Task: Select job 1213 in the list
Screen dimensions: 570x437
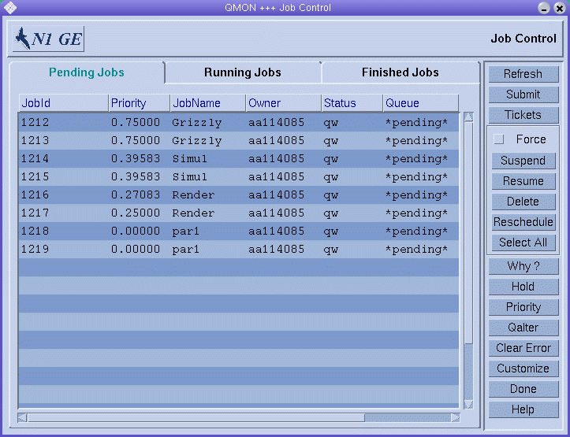Action: [x=238, y=140]
